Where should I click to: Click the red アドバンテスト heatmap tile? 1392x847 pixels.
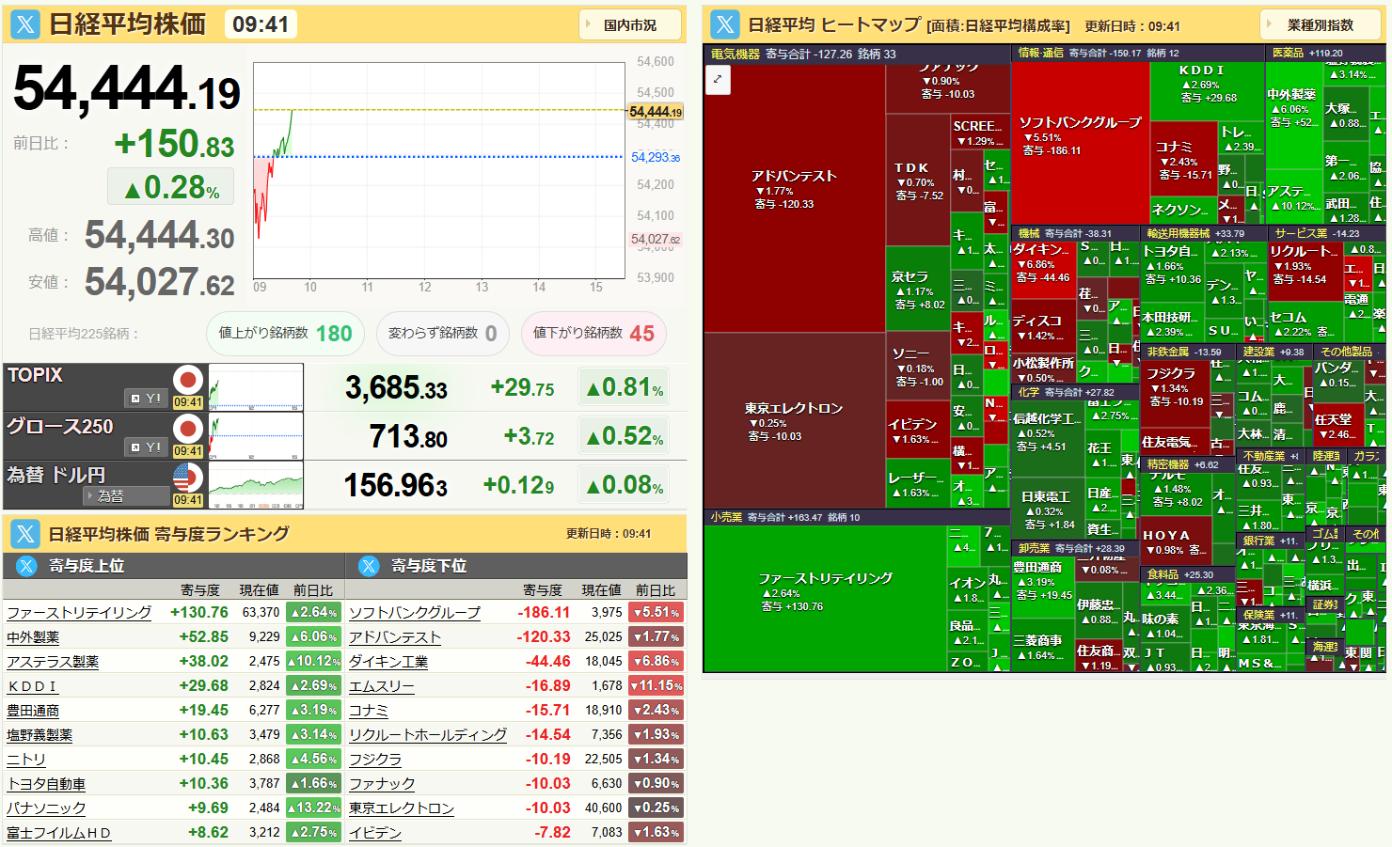[x=794, y=188]
